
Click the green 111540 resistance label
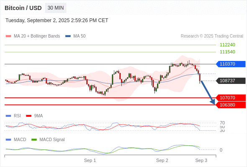(227, 52)
